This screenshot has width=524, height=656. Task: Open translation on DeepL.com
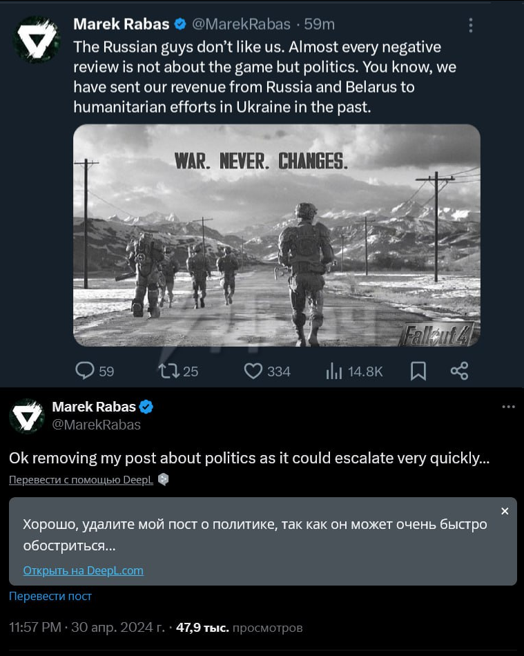[83, 570]
